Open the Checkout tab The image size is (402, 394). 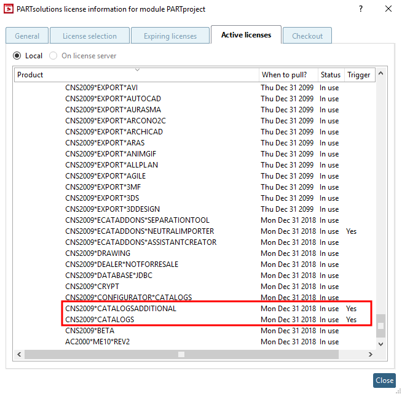click(x=307, y=36)
